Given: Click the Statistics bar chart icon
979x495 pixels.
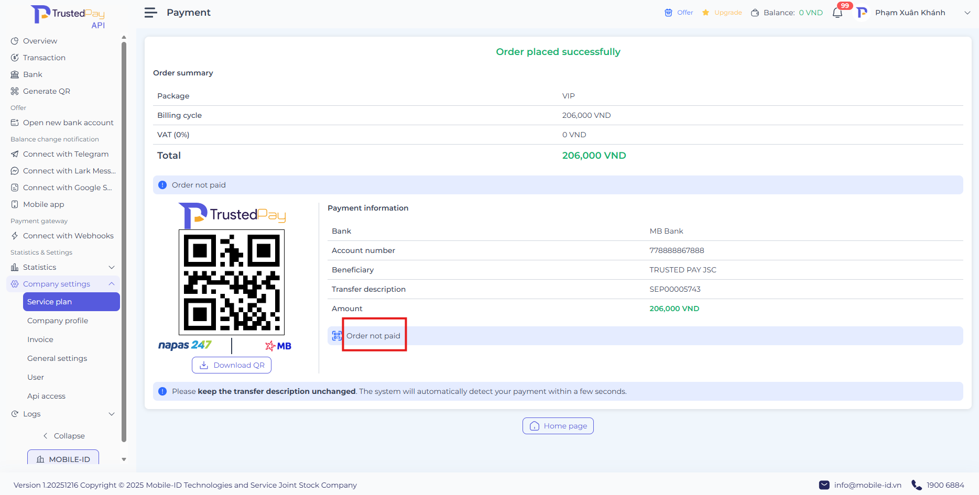Looking at the screenshot, I should (x=15, y=267).
